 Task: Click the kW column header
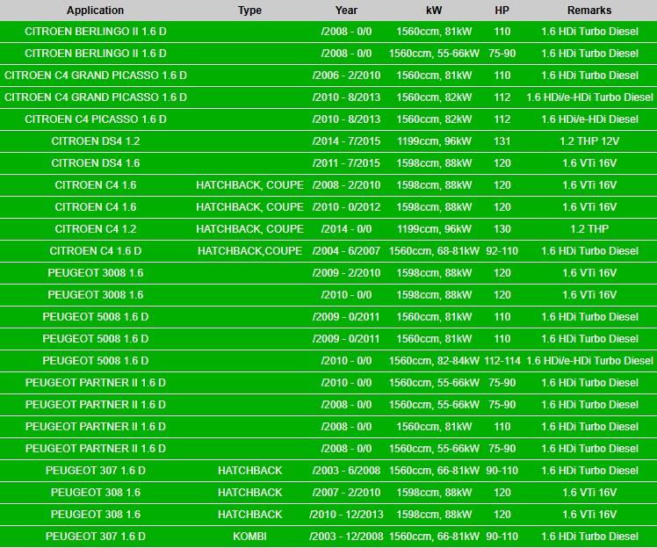point(433,11)
